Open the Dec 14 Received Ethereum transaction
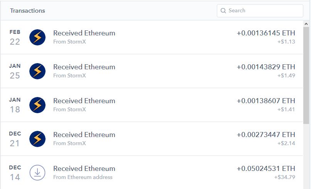 (x=84, y=169)
